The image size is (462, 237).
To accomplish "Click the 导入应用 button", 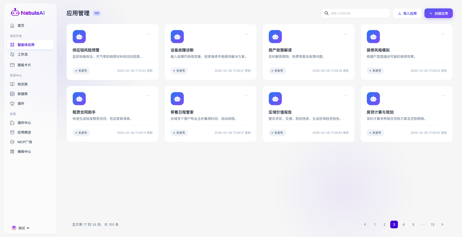I will 407,13.
